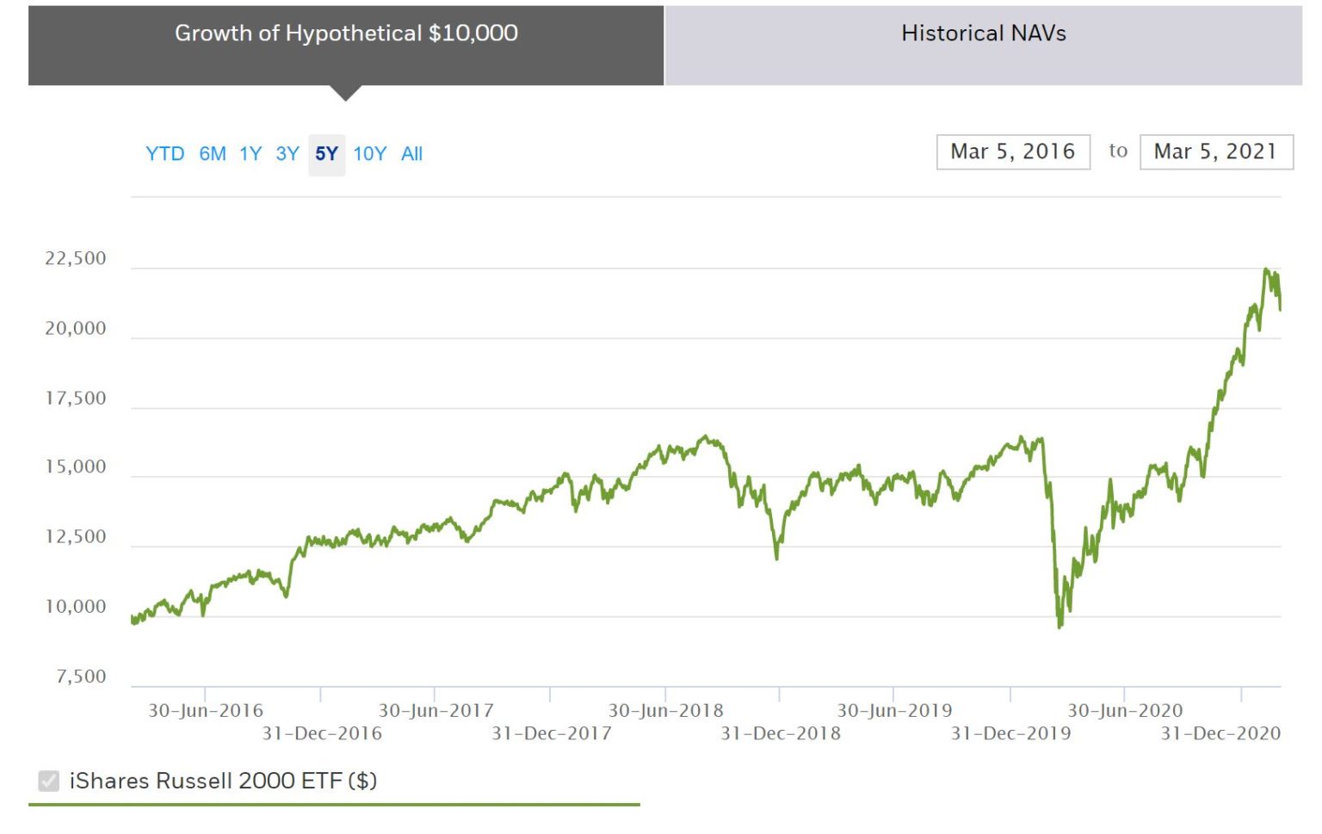
Task: Select the 3Y range option
Action: point(287,154)
